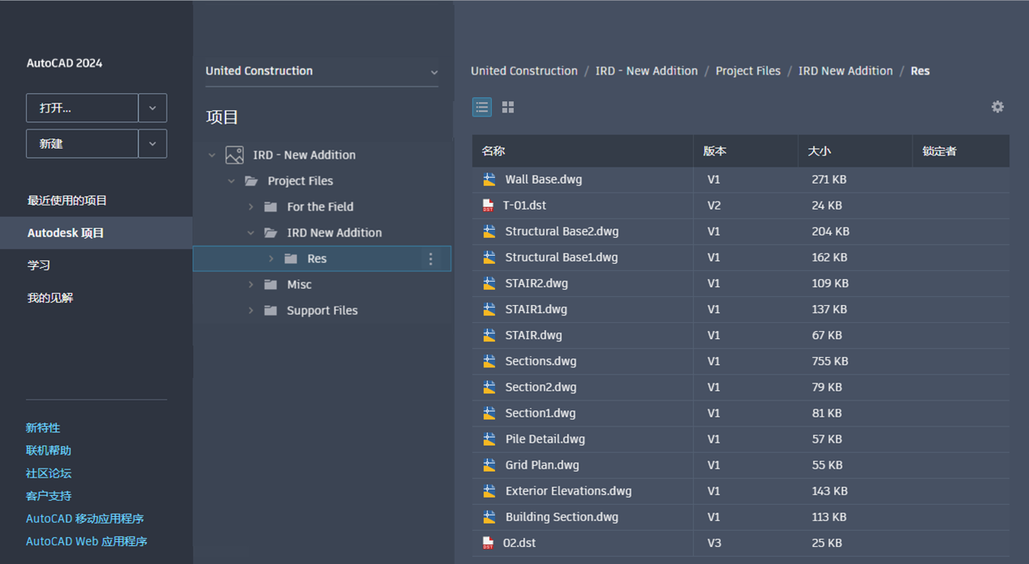Click STAIR2.dwg file icon
Viewport: 1029px width, 564px height.
(489, 283)
